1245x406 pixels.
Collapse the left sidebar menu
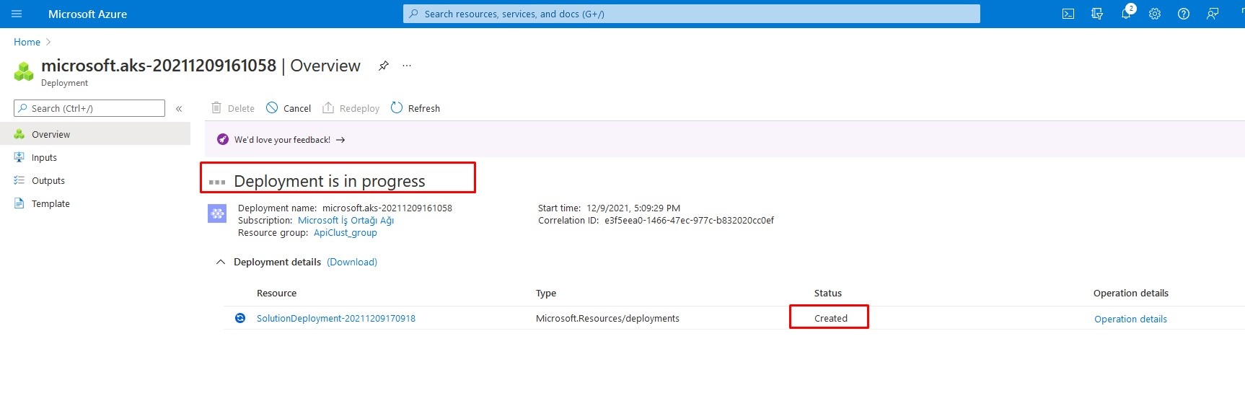tap(179, 108)
